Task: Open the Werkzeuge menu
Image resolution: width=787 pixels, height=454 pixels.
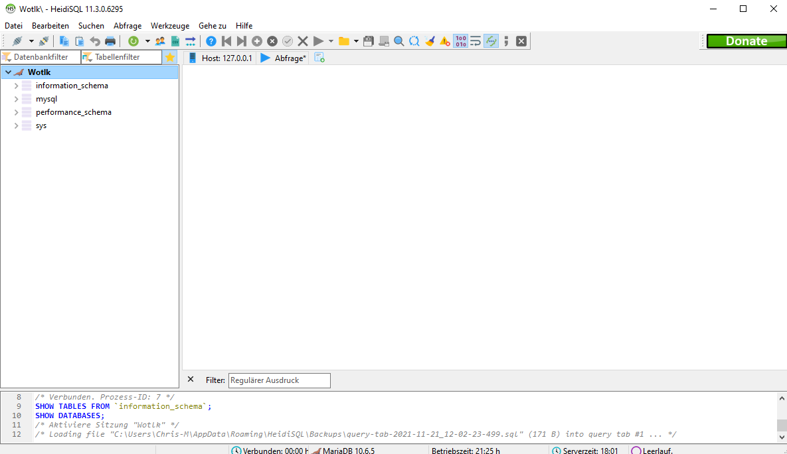Action: point(170,26)
